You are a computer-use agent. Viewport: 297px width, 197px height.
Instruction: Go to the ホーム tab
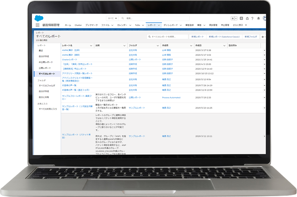[x=68, y=25]
